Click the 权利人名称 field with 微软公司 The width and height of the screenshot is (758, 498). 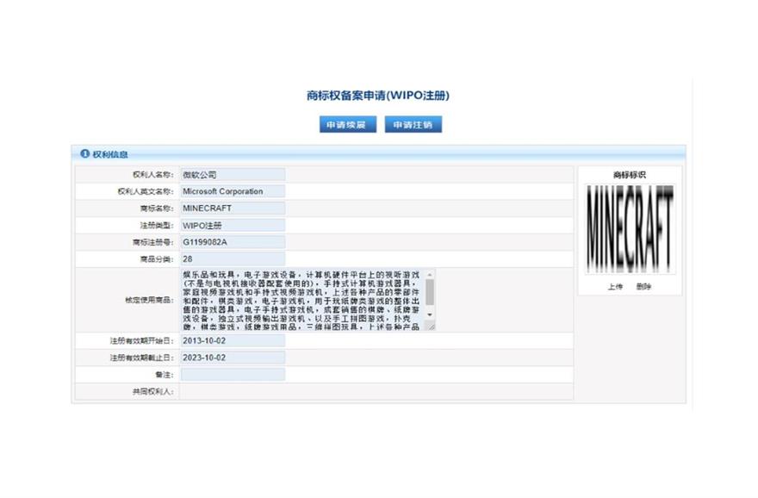click(x=233, y=175)
